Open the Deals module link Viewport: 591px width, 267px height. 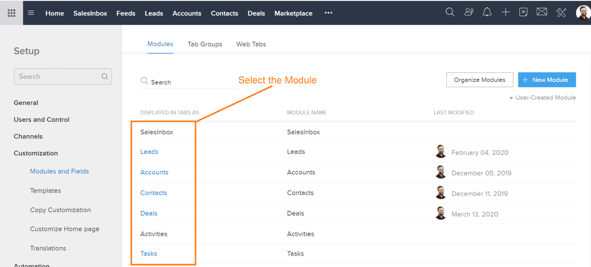pos(149,213)
